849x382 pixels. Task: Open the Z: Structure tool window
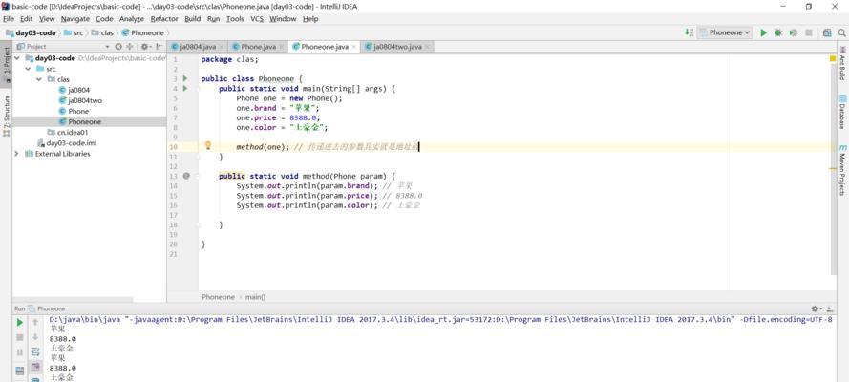6,116
